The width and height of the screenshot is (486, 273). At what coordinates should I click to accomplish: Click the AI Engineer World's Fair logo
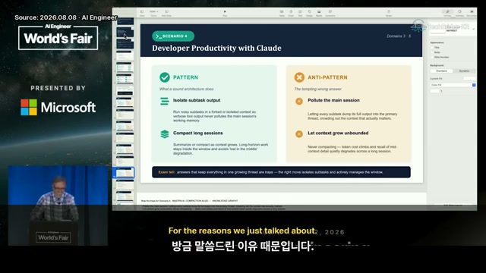58,37
